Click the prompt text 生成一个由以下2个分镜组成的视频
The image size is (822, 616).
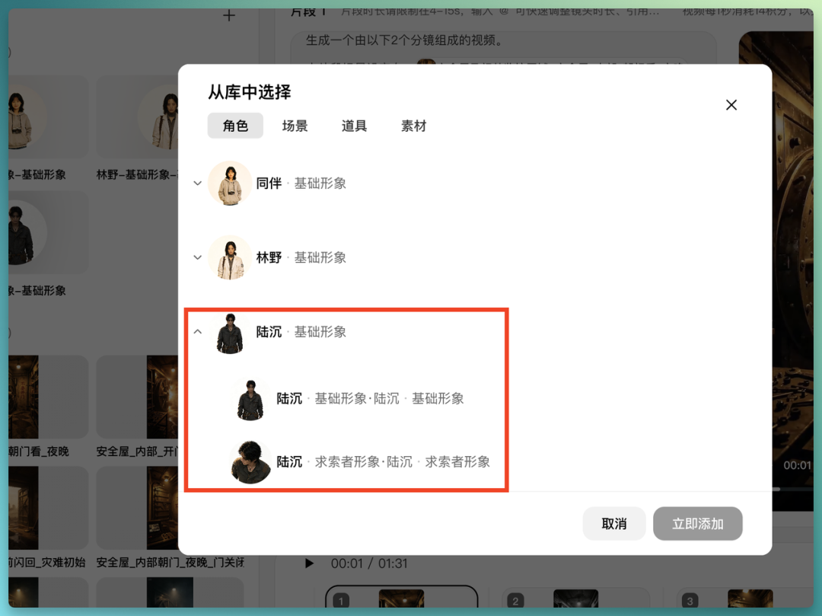(x=403, y=40)
